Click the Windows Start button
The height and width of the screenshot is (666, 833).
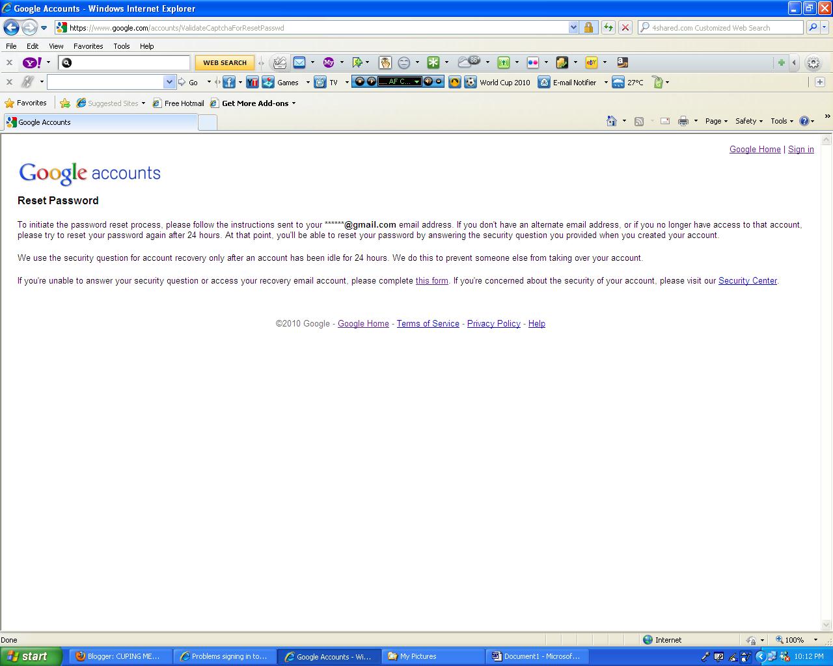(x=31, y=656)
